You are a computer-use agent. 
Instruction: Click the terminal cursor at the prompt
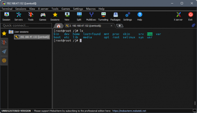pyautogui.click(x=81, y=41)
